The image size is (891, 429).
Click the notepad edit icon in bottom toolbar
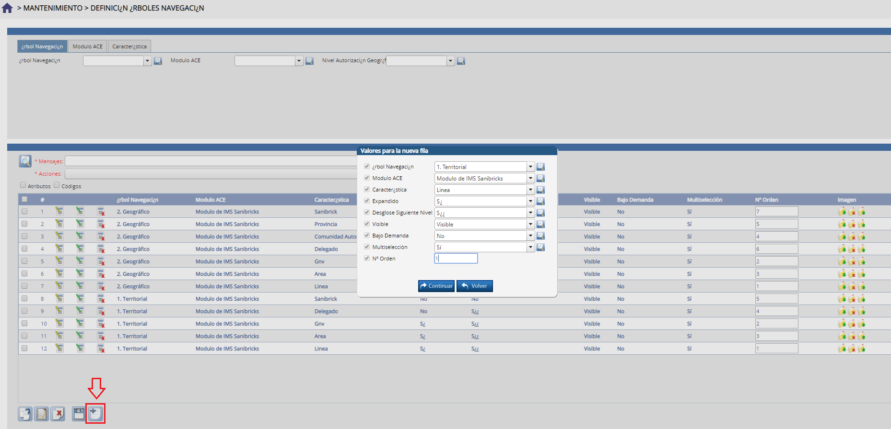tap(42, 414)
